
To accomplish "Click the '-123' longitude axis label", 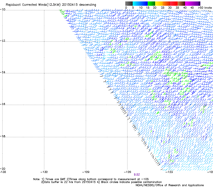I will click(169, 172).
